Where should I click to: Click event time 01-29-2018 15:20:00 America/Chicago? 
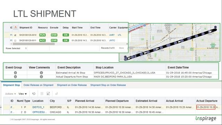pyautogui.click(x=189, y=77)
